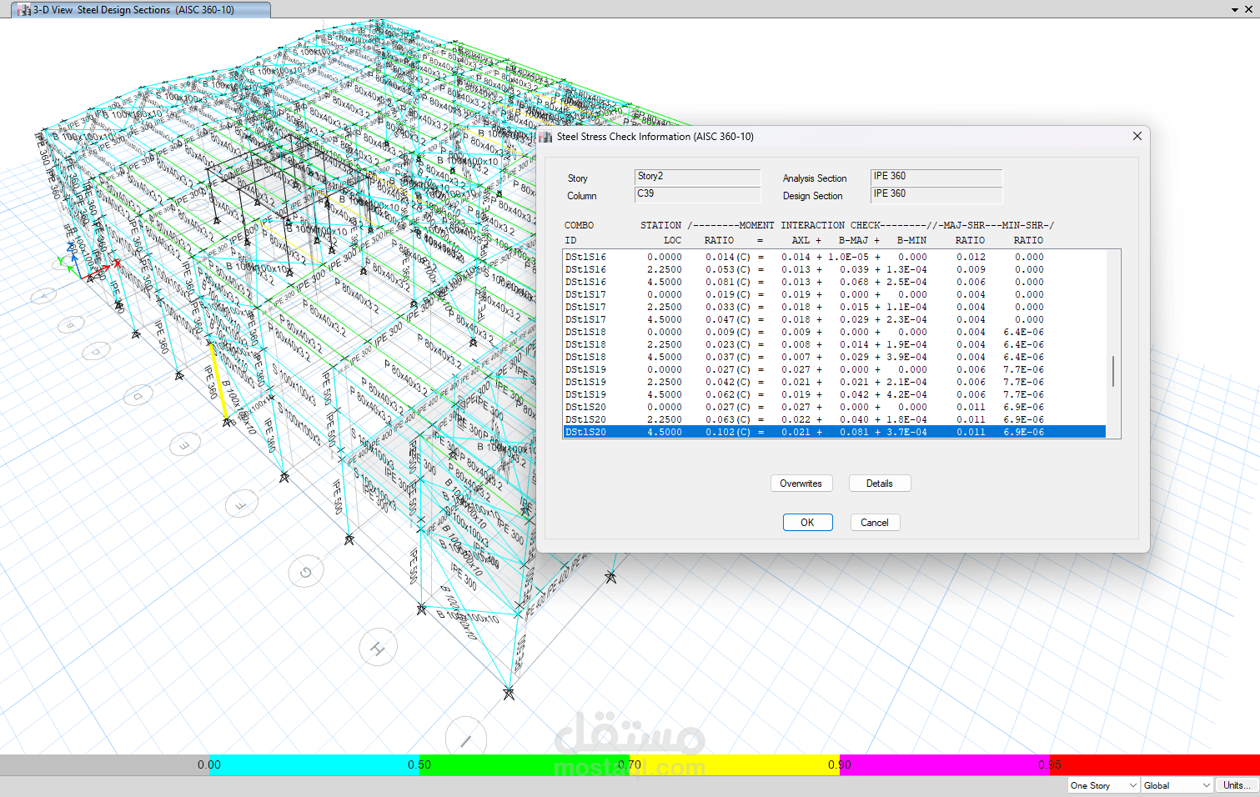The width and height of the screenshot is (1260, 797).
Task: Click the yellow highlighted IPE 360 column in model
Action: [x=218, y=382]
